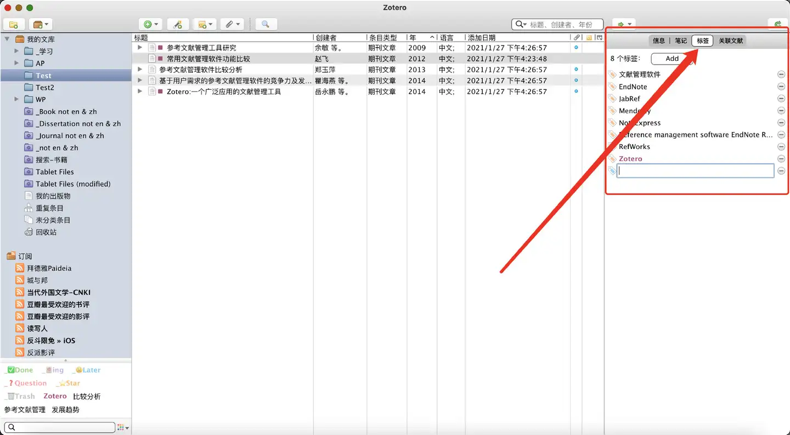
Task: Expand the 参考文献管理软件比较分析 item row
Action: tap(140, 70)
